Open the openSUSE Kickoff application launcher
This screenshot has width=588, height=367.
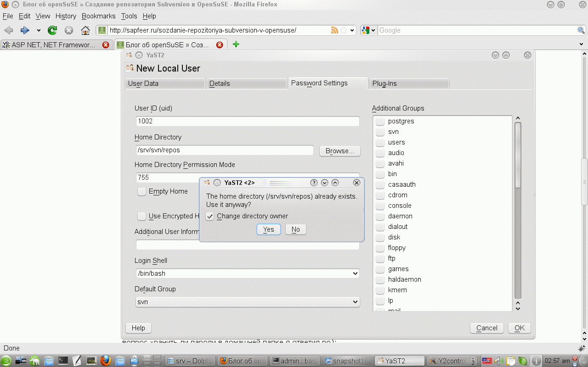(6, 361)
